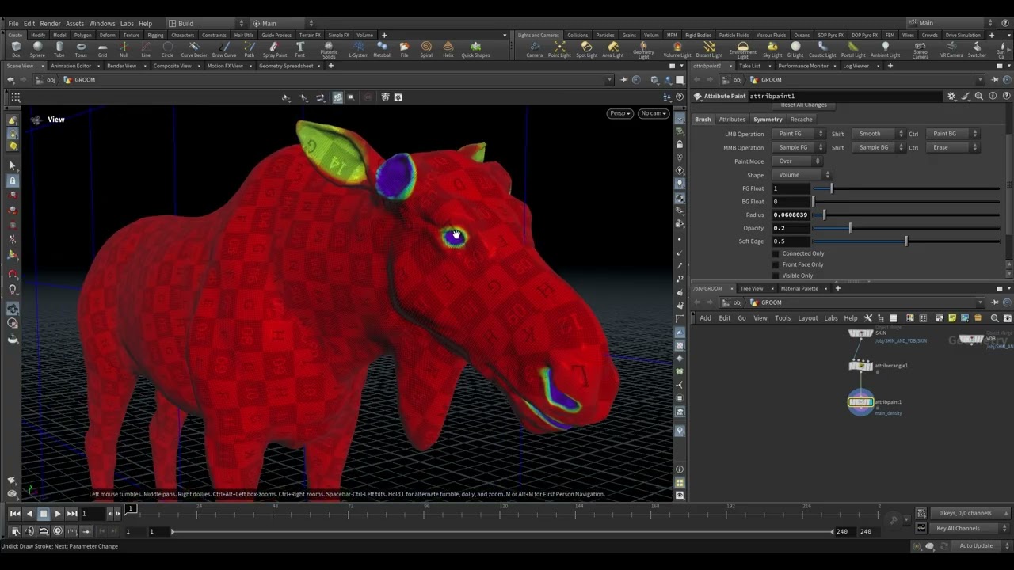Image resolution: width=1014 pixels, height=570 pixels.
Task: Click timeline play forward button
Action: (x=58, y=514)
